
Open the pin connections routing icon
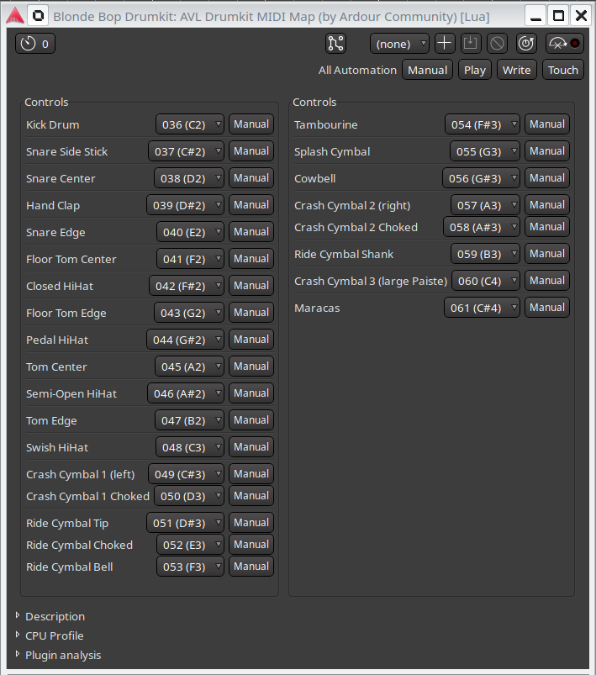point(335,44)
